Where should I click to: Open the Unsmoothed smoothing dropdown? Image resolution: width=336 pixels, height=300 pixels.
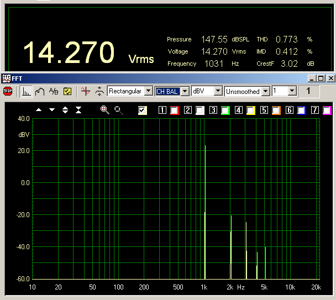point(266,91)
